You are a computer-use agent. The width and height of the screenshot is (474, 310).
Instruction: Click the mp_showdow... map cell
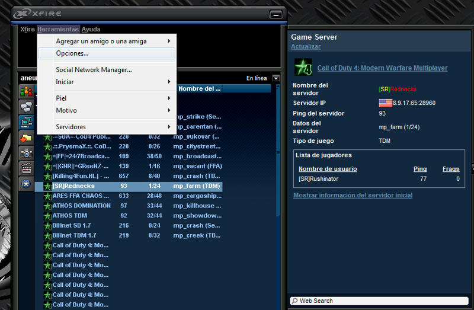[197, 216]
